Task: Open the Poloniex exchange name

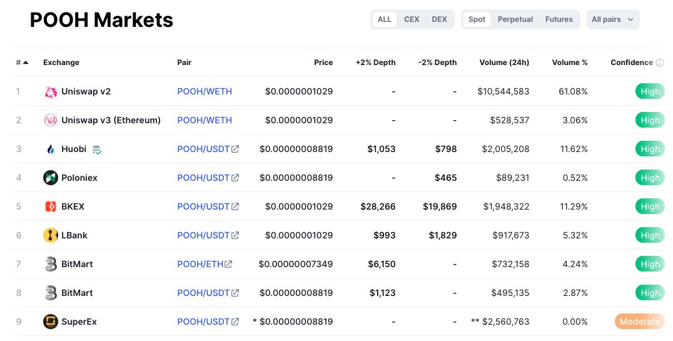Action: (x=79, y=178)
